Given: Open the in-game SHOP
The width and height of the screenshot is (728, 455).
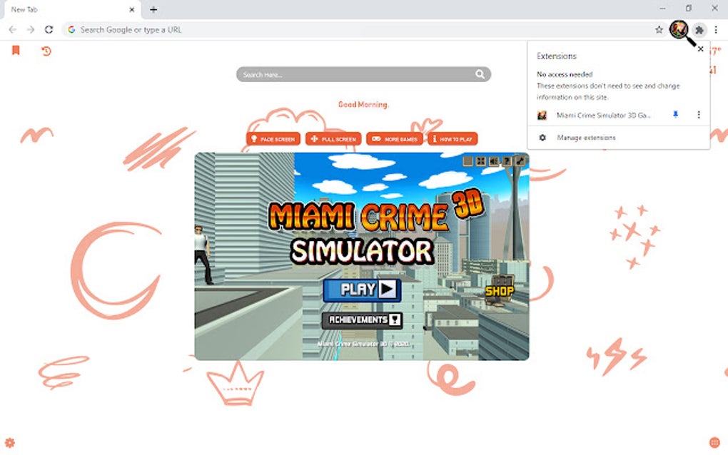Looking at the screenshot, I should [x=500, y=290].
